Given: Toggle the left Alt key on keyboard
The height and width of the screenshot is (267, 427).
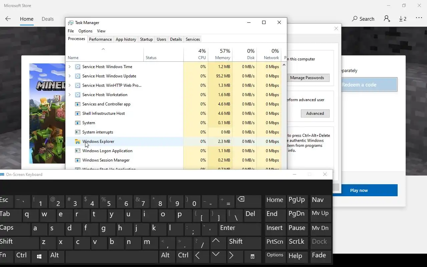Looking at the screenshot, I should coord(56,256).
